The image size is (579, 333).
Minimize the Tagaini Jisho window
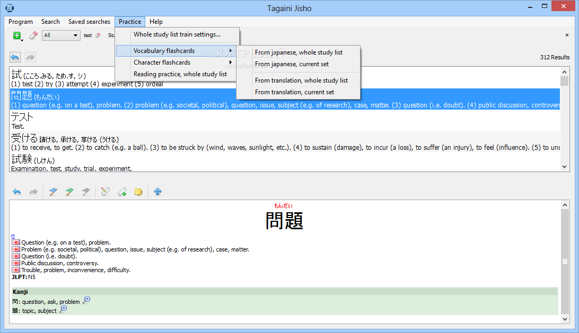pos(530,7)
